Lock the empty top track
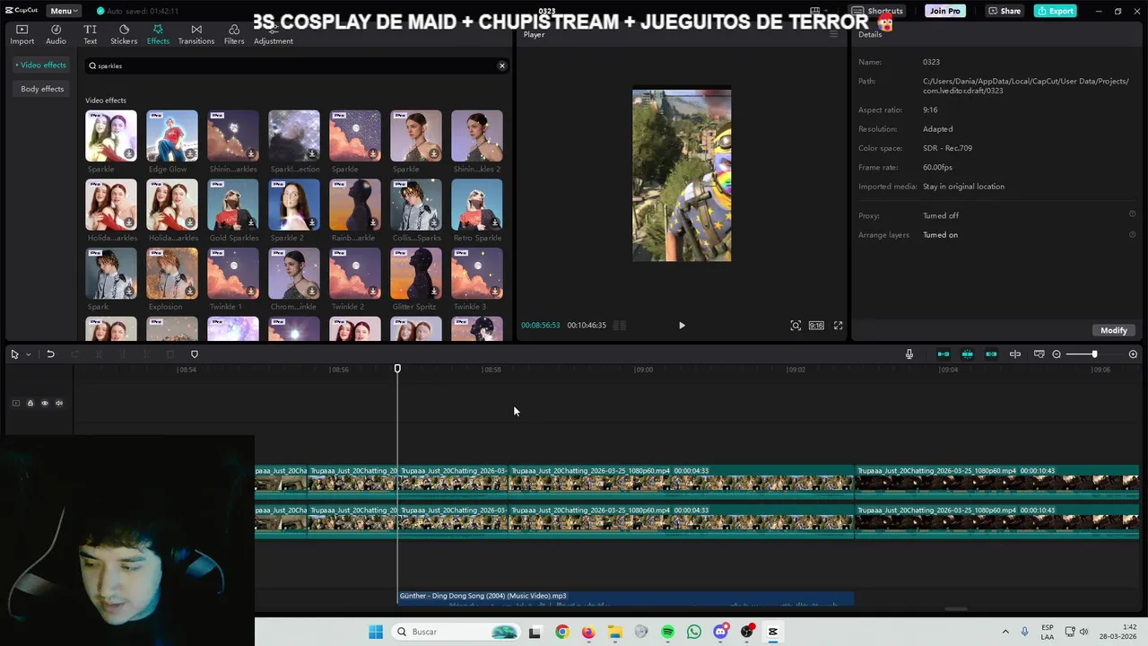 pyautogui.click(x=30, y=403)
